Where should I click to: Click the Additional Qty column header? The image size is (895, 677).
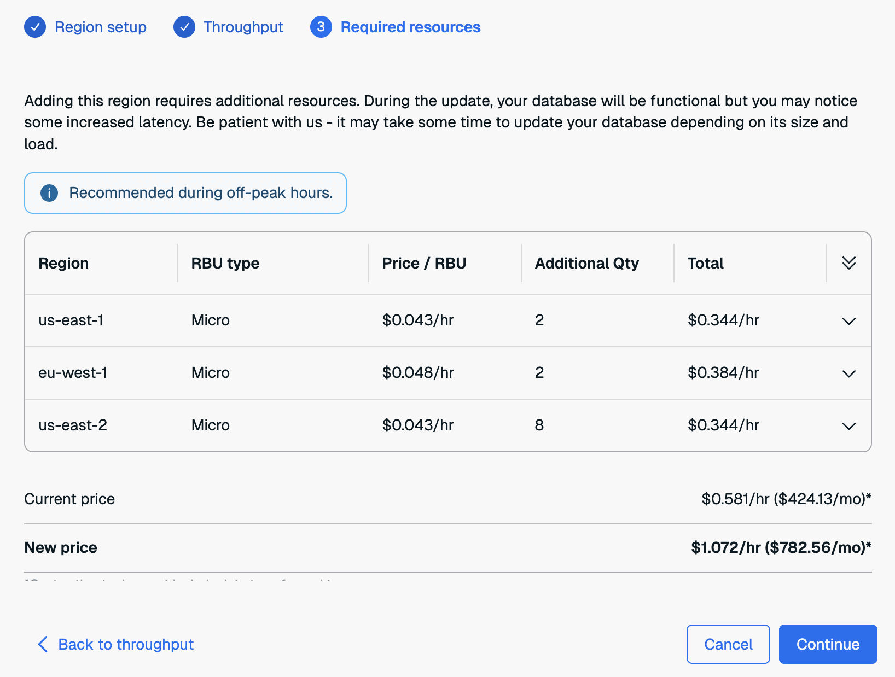586,263
